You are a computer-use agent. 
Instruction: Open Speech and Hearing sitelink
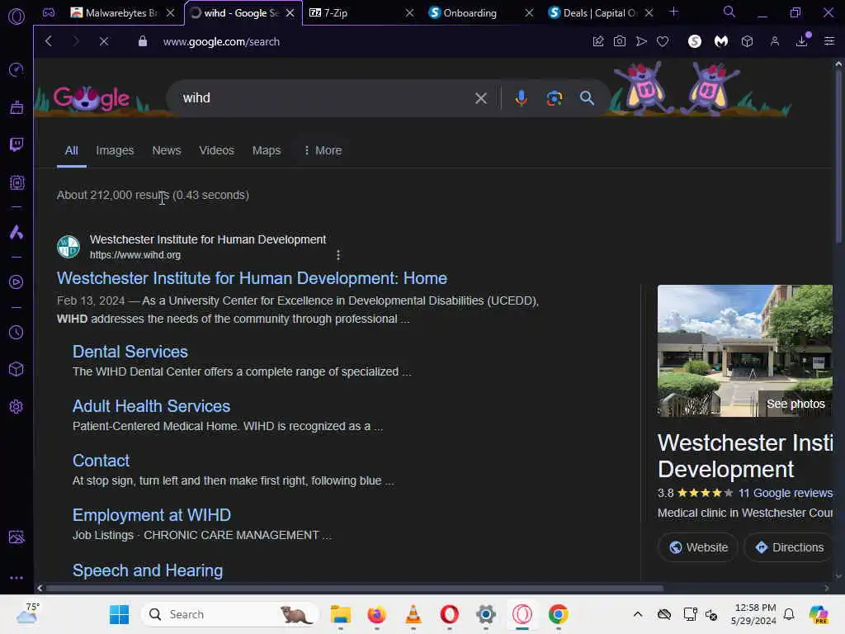[147, 570]
